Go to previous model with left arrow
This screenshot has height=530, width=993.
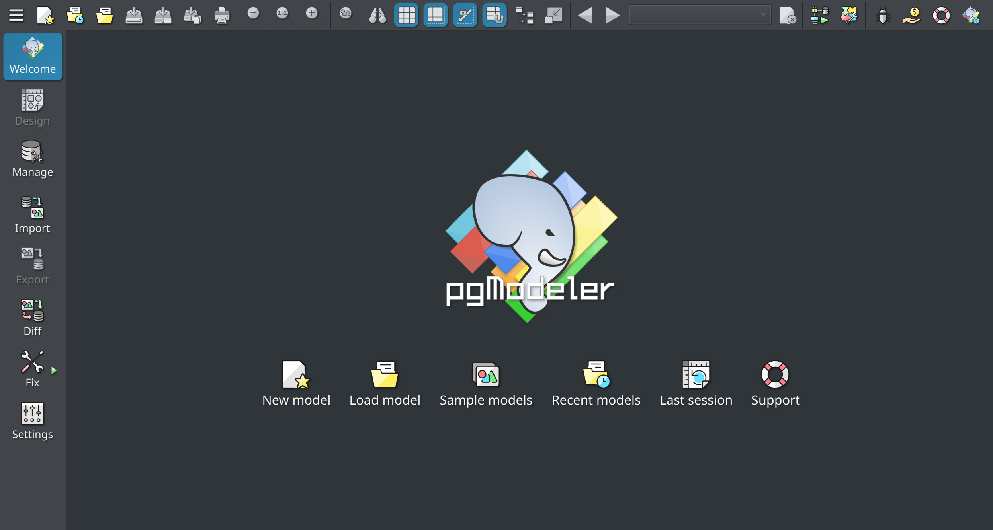585,16
